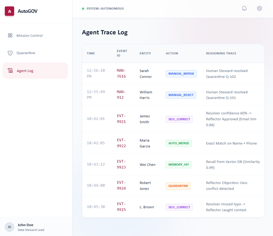Open the settings gear icon

pos(259,9)
